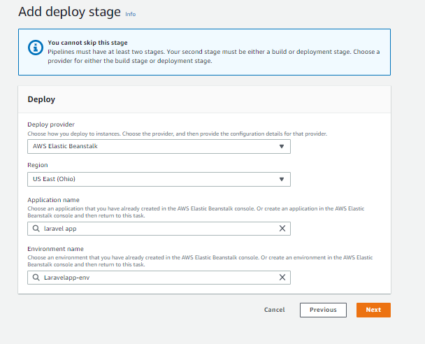Screen dimensions: 425x344
Task: Click the search icon in Environment name field
Action: tap(36, 278)
